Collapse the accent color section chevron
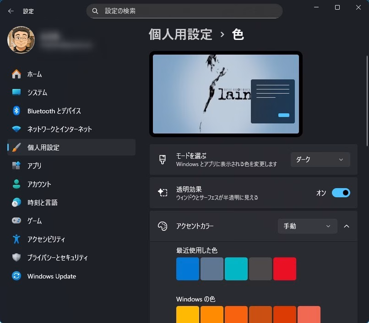369x323 pixels. click(x=347, y=226)
